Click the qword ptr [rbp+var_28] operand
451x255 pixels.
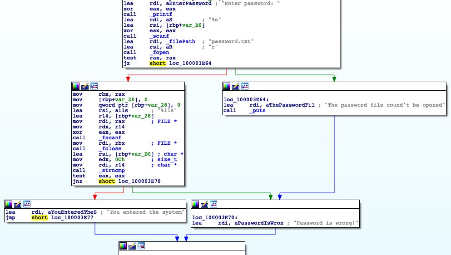tap(136, 105)
